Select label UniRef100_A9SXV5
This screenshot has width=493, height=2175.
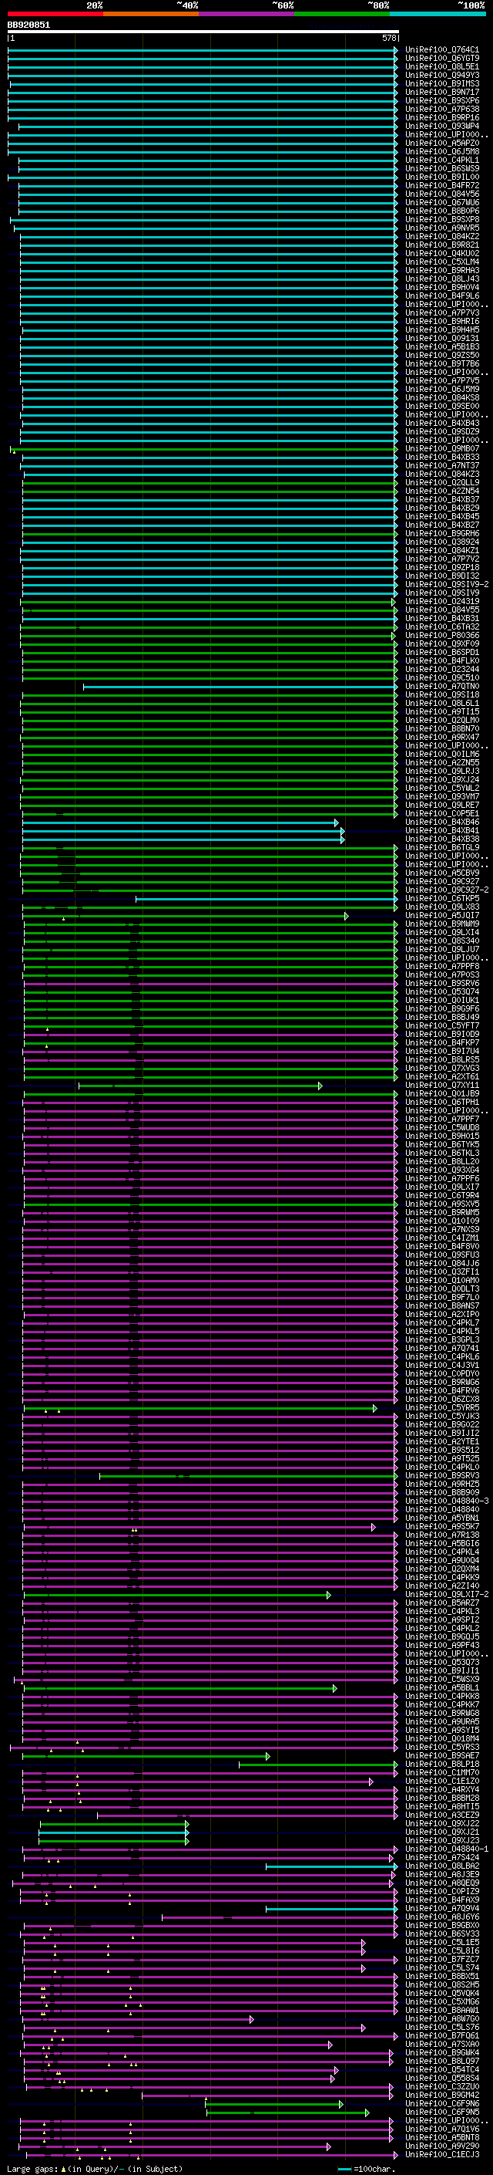point(441,1205)
